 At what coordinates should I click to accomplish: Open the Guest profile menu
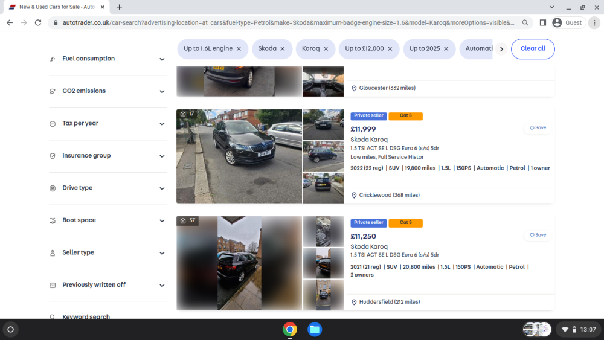click(567, 23)
